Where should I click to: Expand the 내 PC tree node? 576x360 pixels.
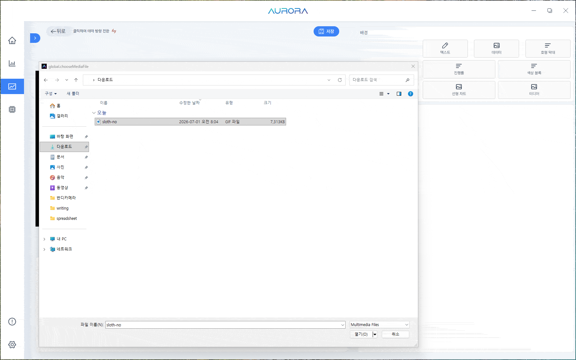tap(44, 239)
